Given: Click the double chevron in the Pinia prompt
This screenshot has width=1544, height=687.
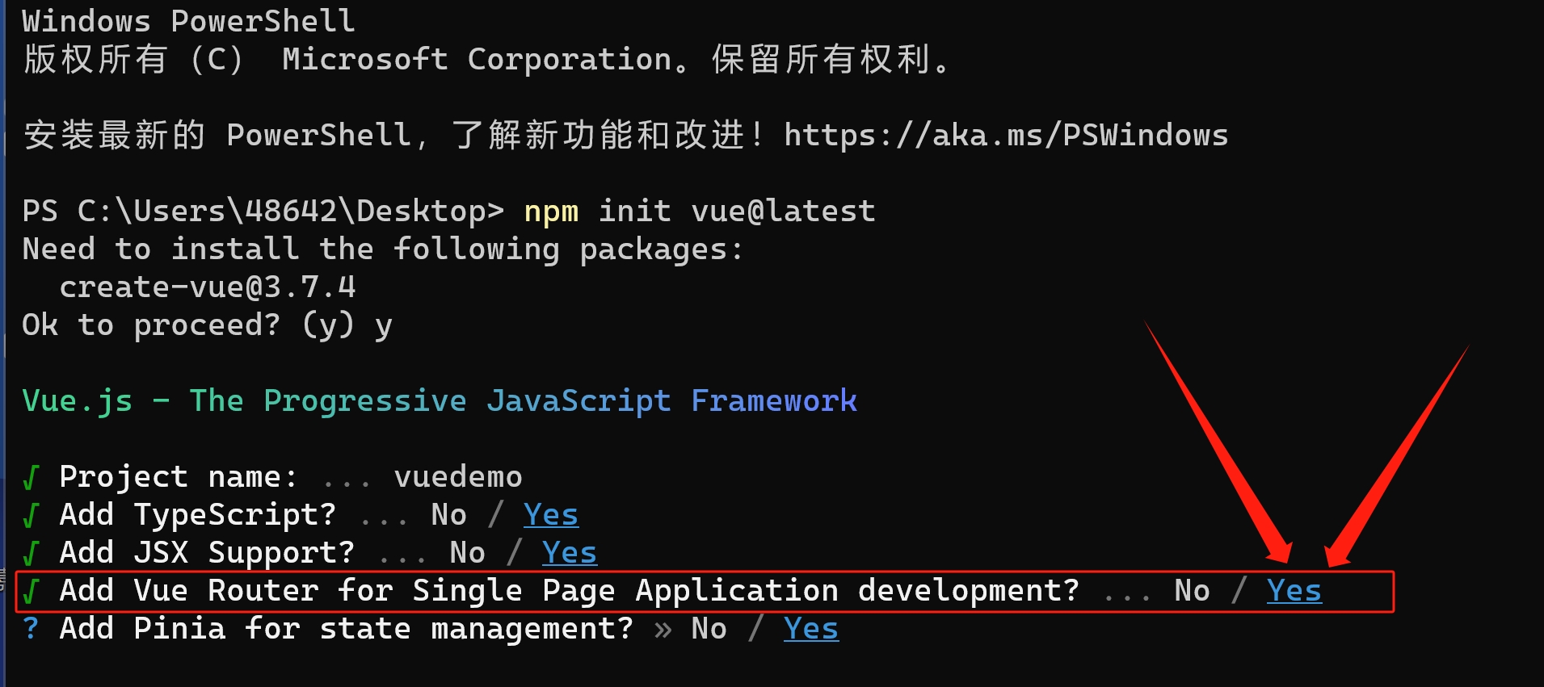Looking at the screenshot, I should (x=663, y=630).
